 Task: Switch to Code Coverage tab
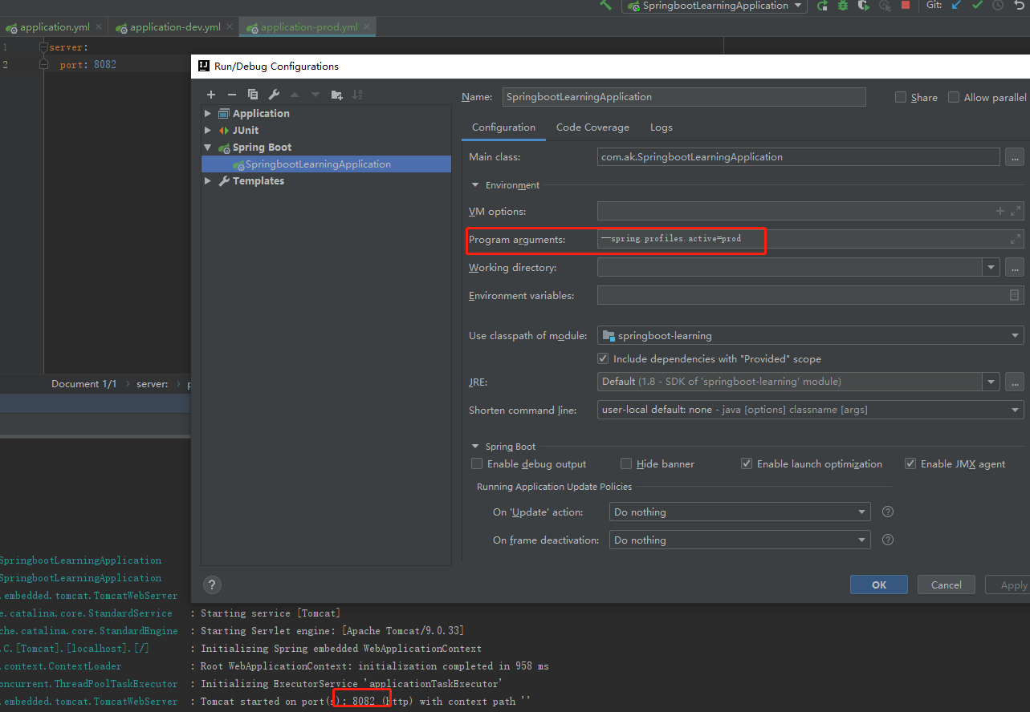coord(592,127)
